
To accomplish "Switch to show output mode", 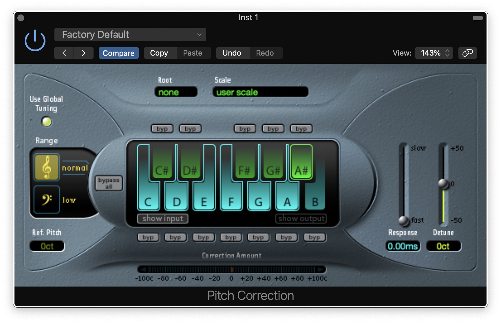I will click(301, 219).
